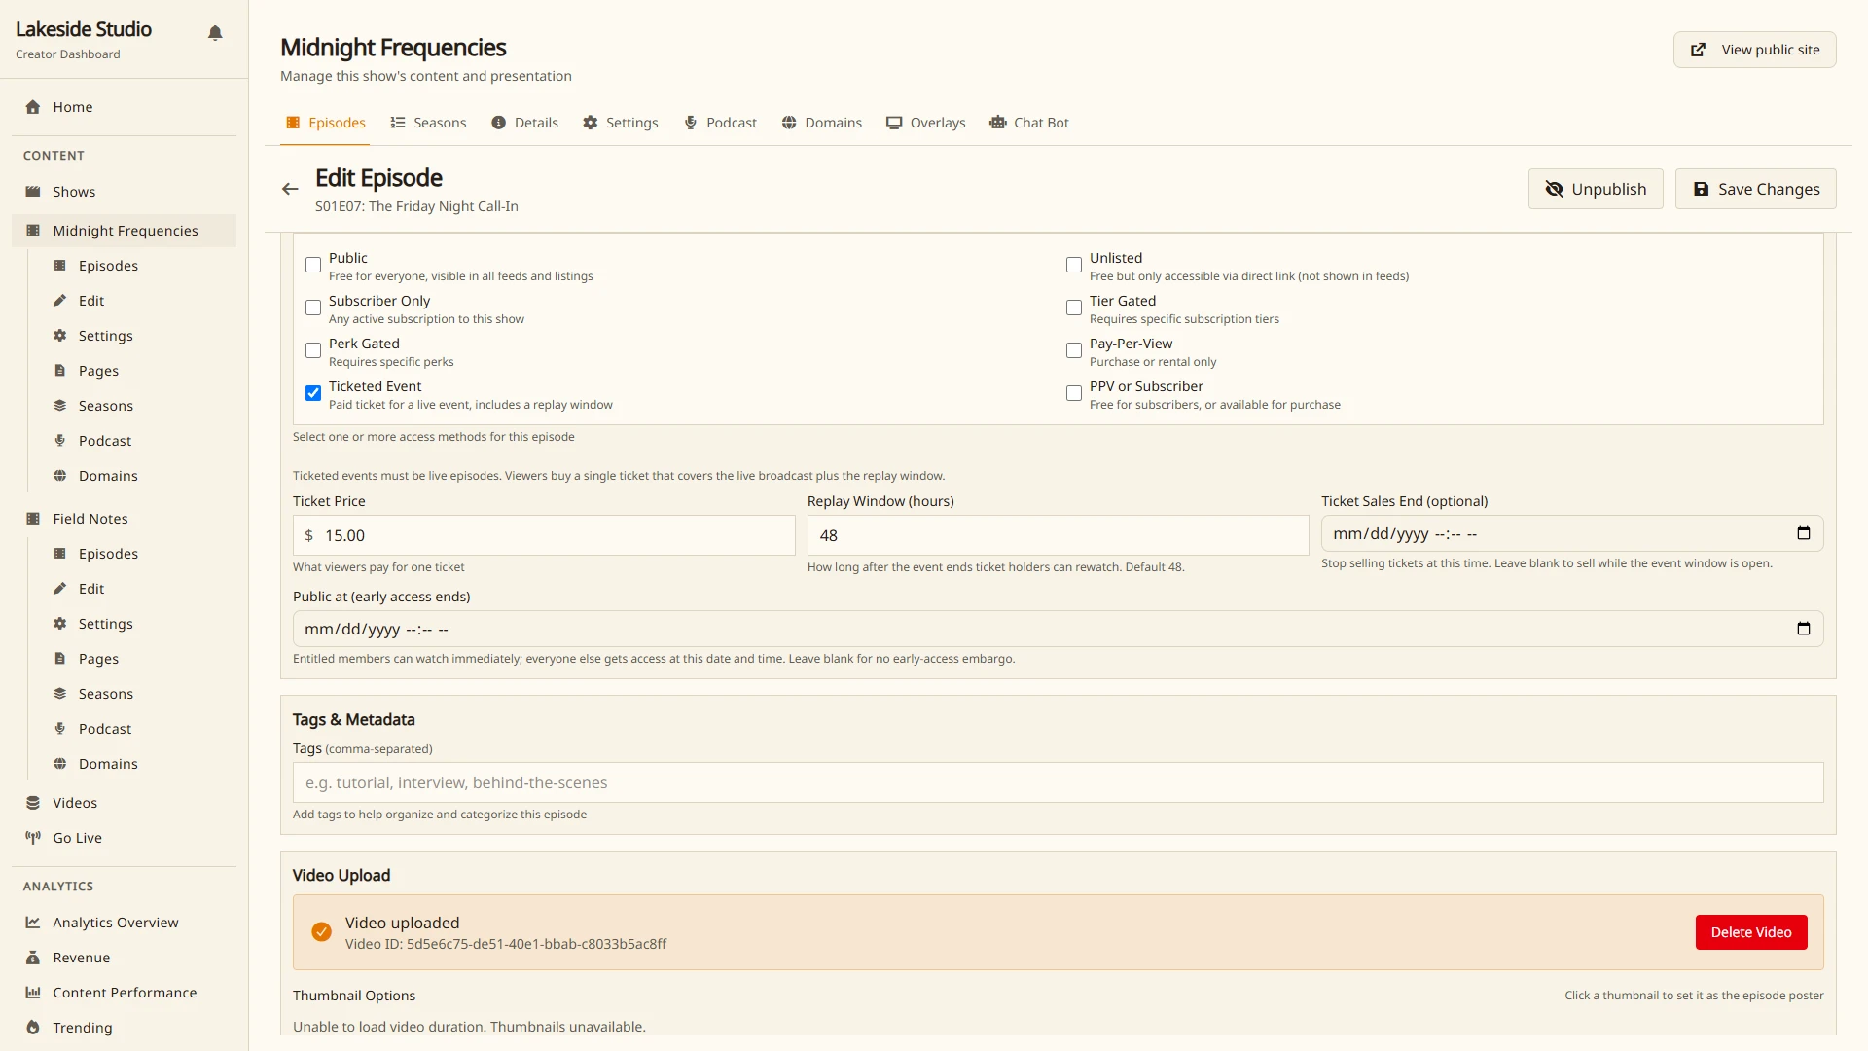Click the Home icon in sidebar
The height and width of the screenshot is (1051, 1868).
click(33, 107)
